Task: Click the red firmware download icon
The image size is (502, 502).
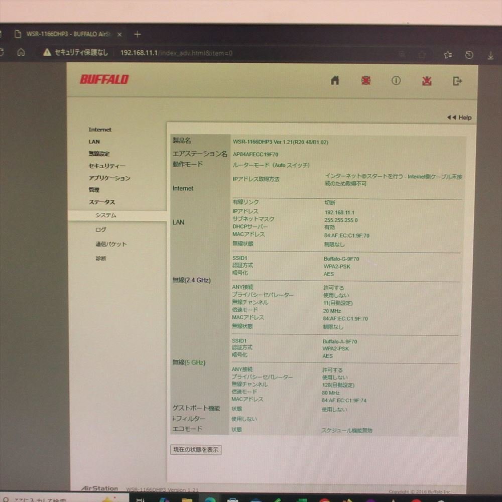Action: tap(426, 81)
